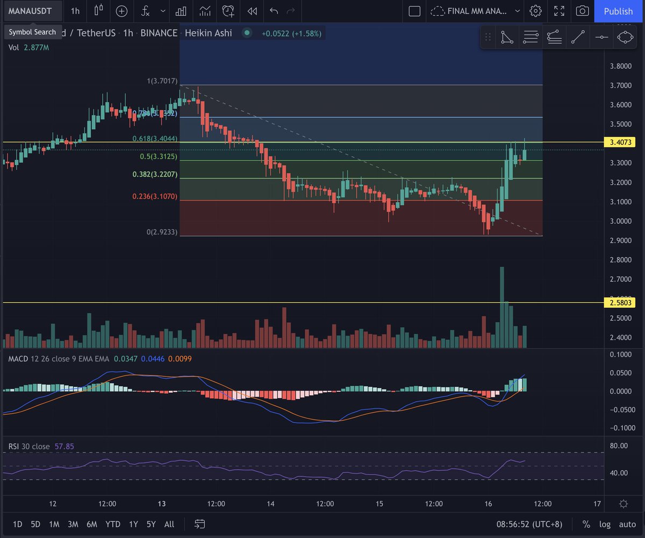Open the price axis settings gear
This screenshot has width=645, height=538.
click(x=623, y=504)
